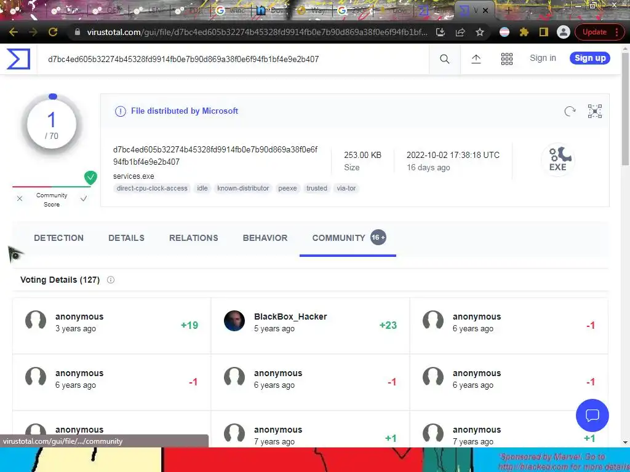Screen dimensions: 630x472
Task: Click the VirusTotal sigma logo
Action: coord(18,59)
